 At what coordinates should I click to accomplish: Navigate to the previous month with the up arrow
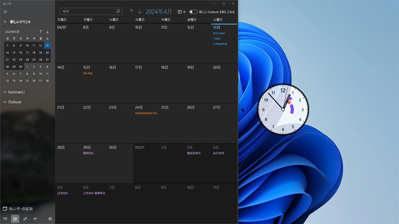pyautogui.click(x=131, y=11)
